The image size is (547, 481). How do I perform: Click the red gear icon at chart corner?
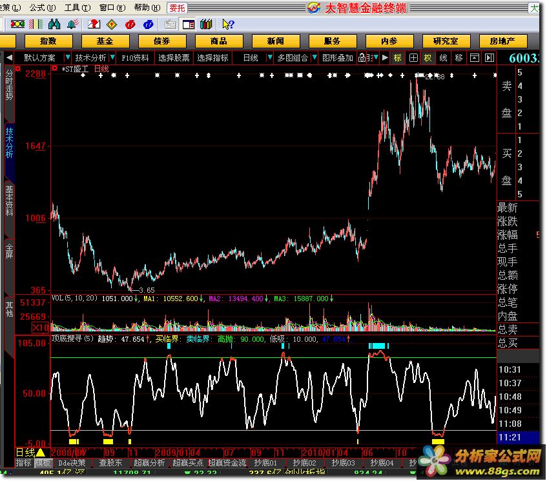(18, 68)
